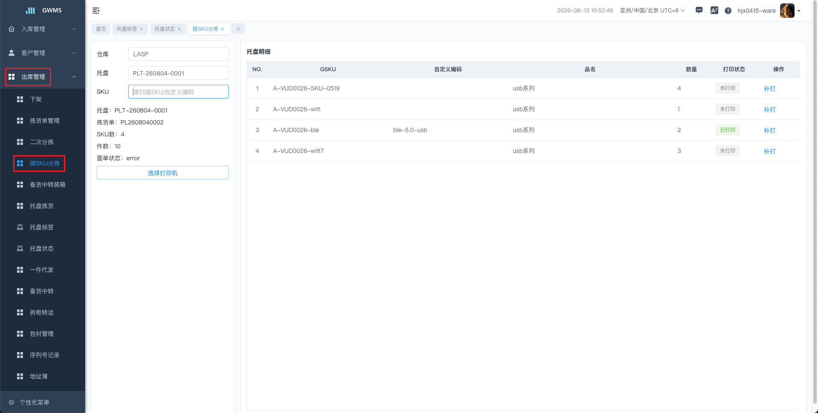The height and width of the screenshot is (413, 818).
Task: Click 补打 for A-VUD0026-wifi row
Action: pos(769,110)
